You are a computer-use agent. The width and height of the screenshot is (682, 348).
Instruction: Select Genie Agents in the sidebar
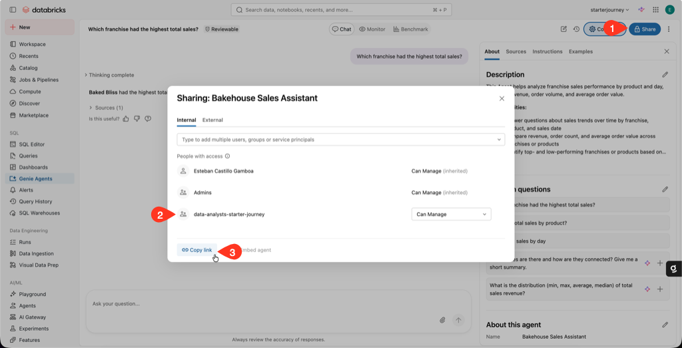coord(39,179)
